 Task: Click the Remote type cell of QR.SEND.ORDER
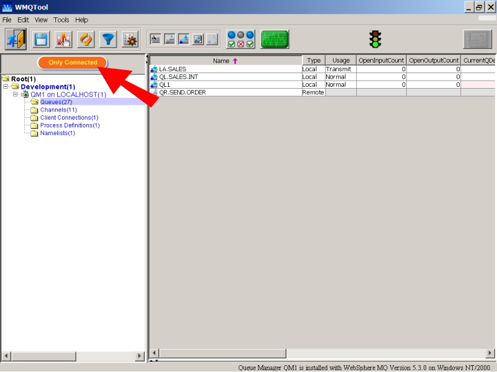pos(314,92)
